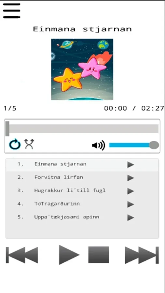165x293 pixels.
Task: Skip to the previous track
Action: point(22,255)
